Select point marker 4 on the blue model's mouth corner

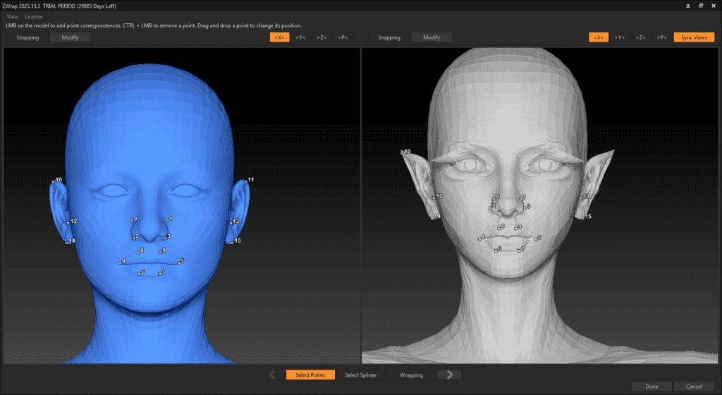click(120, 262)
